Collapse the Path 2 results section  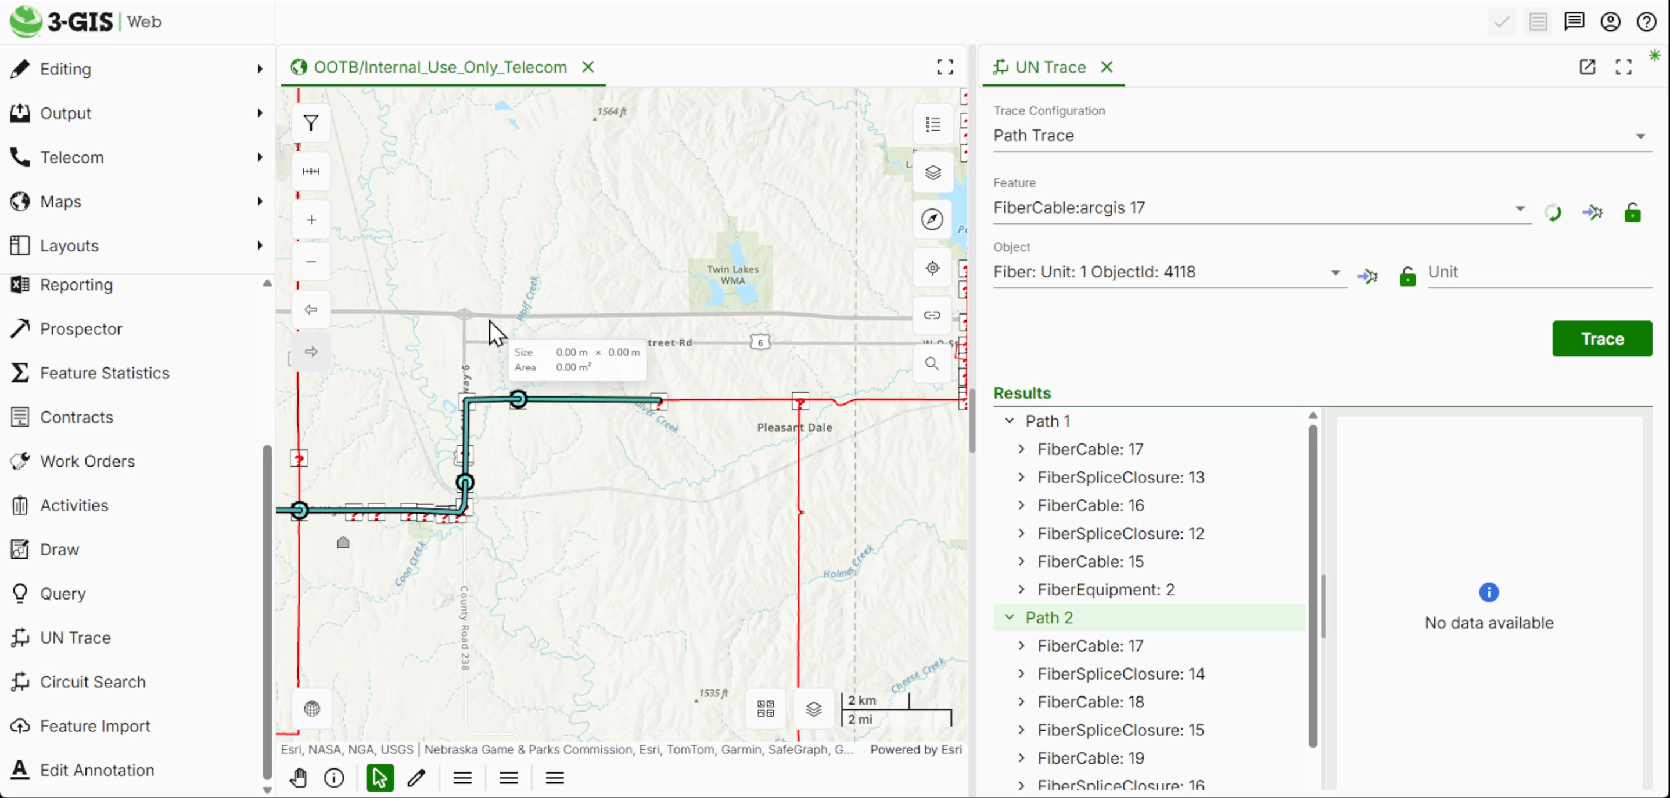1010,618
